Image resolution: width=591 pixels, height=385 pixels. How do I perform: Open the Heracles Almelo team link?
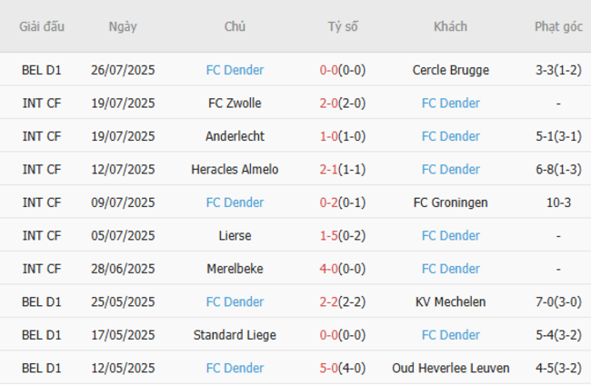(x=235, y=170)
